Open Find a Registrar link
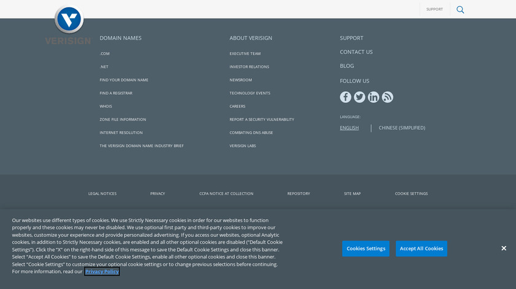516x289 pixels. (x=116, y=93)
